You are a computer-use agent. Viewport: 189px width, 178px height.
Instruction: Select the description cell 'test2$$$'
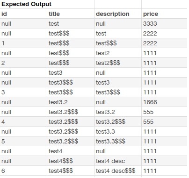coord(118,63)
